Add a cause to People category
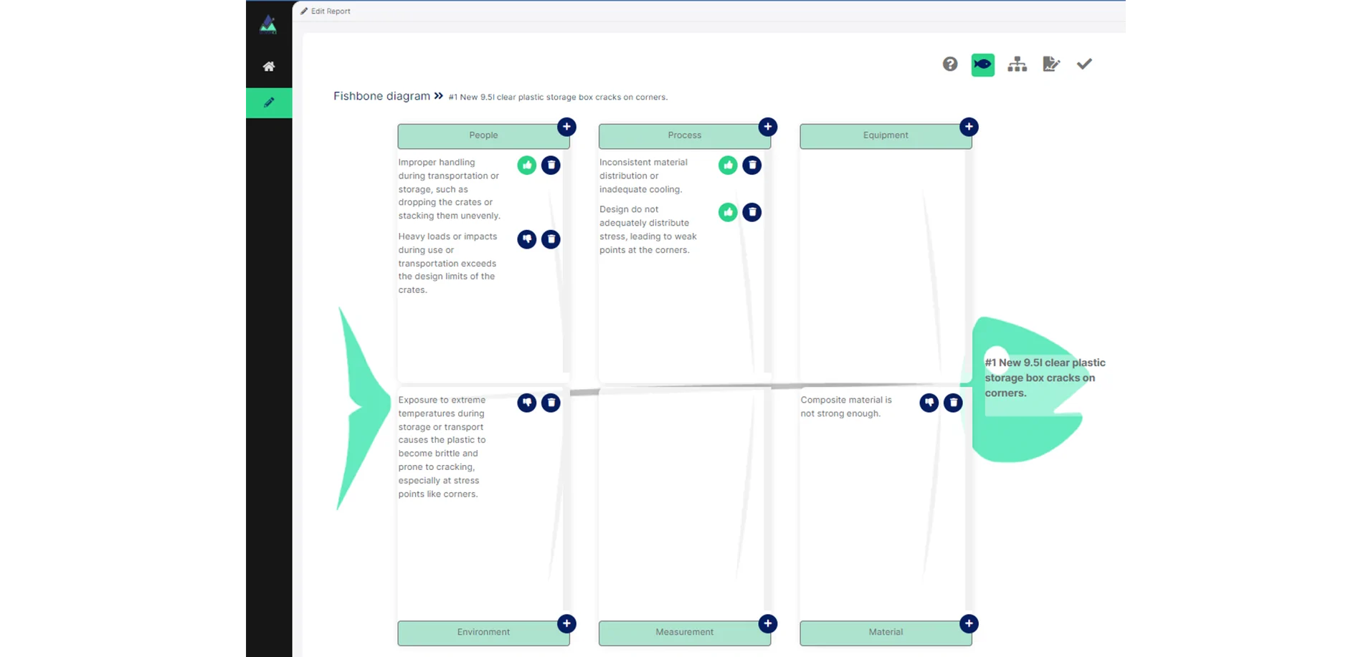This screenshot has height=657, width=1371. [566, 127]
